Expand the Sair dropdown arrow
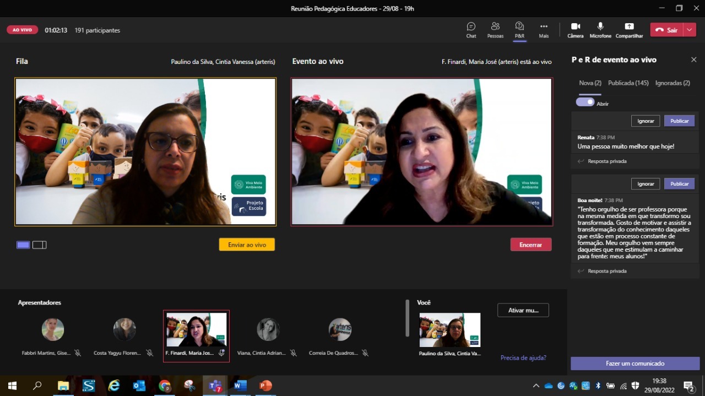Image resolution: width=705 pixels, height=396 pixels. click(690, 30)
